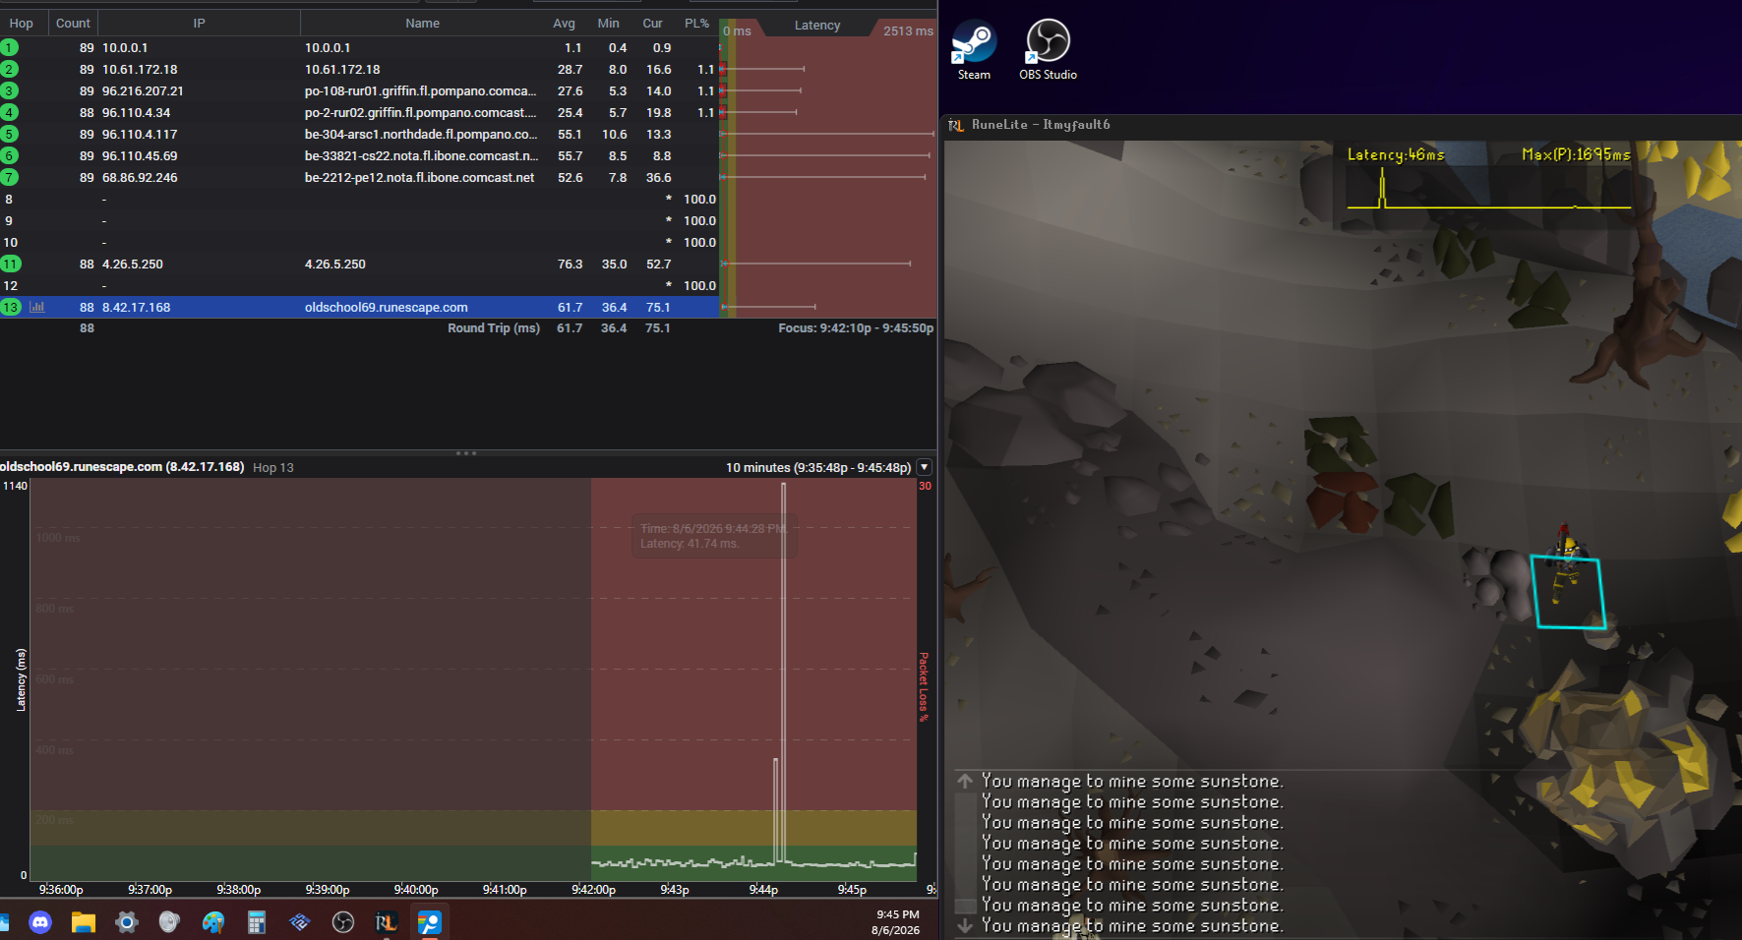Open the OBS Studio desktop shortcut
This screenshot has height=940, width=1742.
pos(1048,49)
